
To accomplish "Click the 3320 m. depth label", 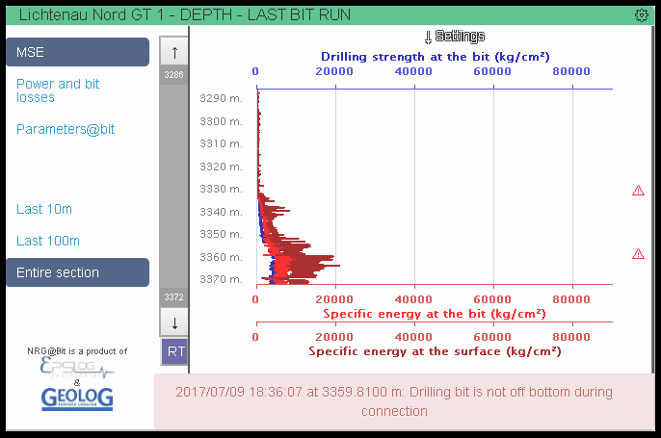I will pos(222,167).
